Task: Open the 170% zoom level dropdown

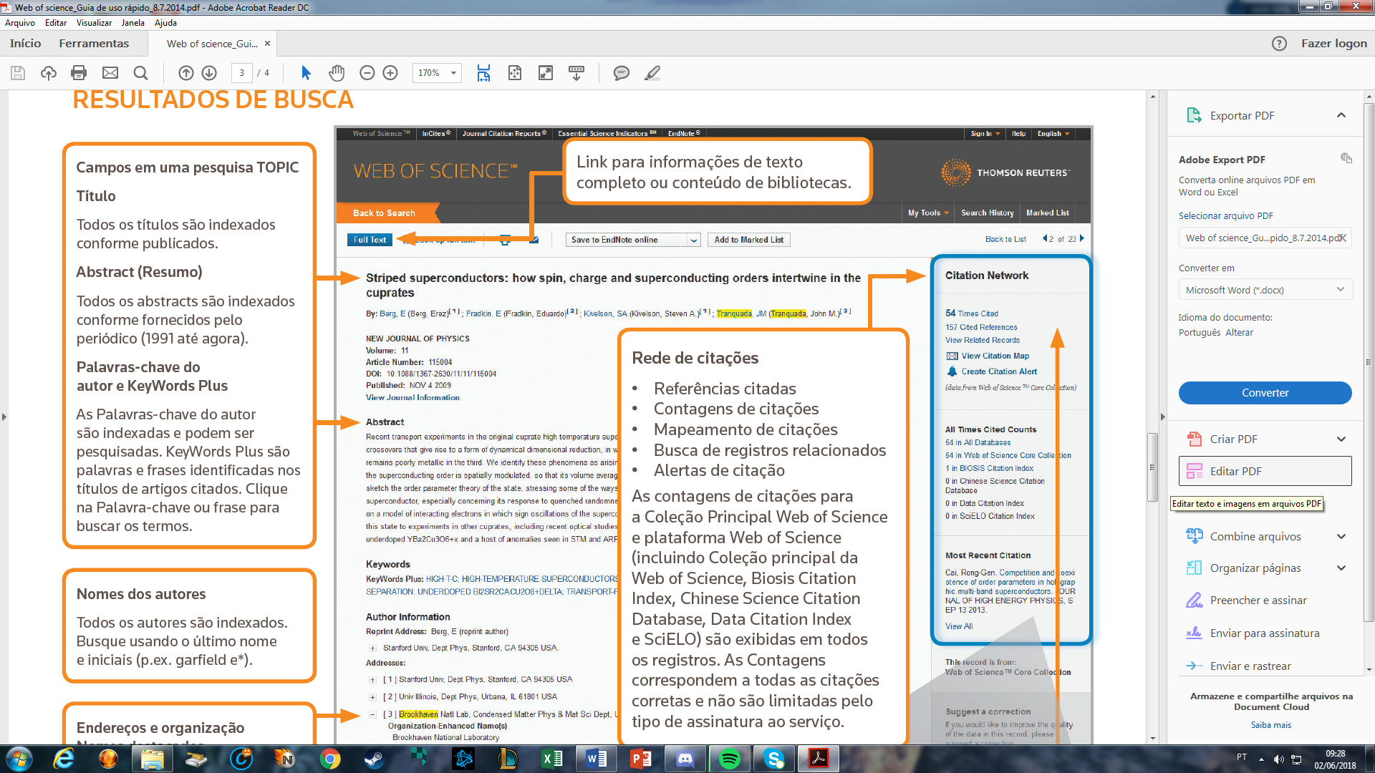Action: click(x=453, y=73)
